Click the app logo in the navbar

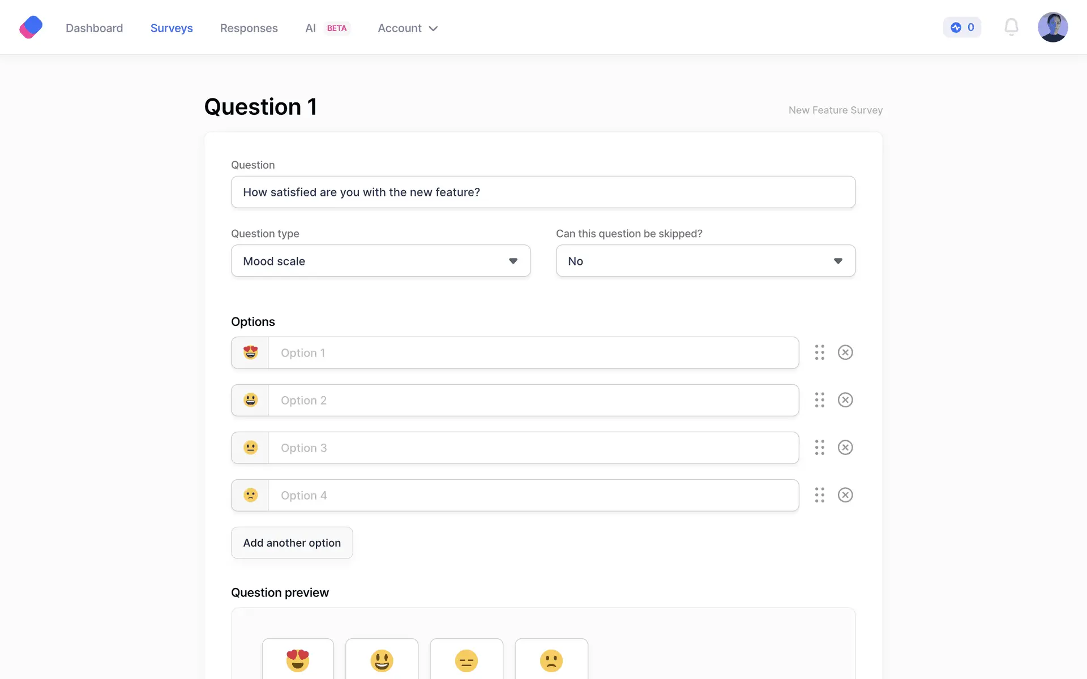point(31,27)
